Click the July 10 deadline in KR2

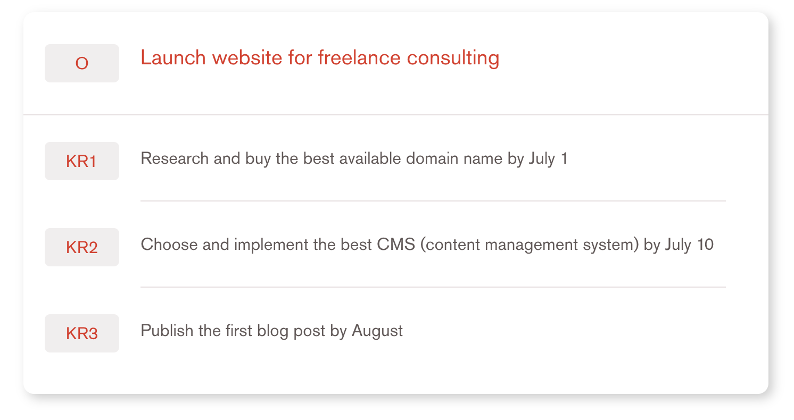pos(689,245)
